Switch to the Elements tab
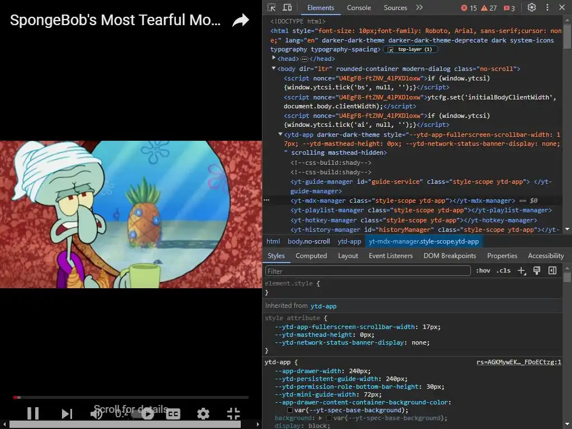The width and height of the screenshot is (572, 429). pos(320,8)
